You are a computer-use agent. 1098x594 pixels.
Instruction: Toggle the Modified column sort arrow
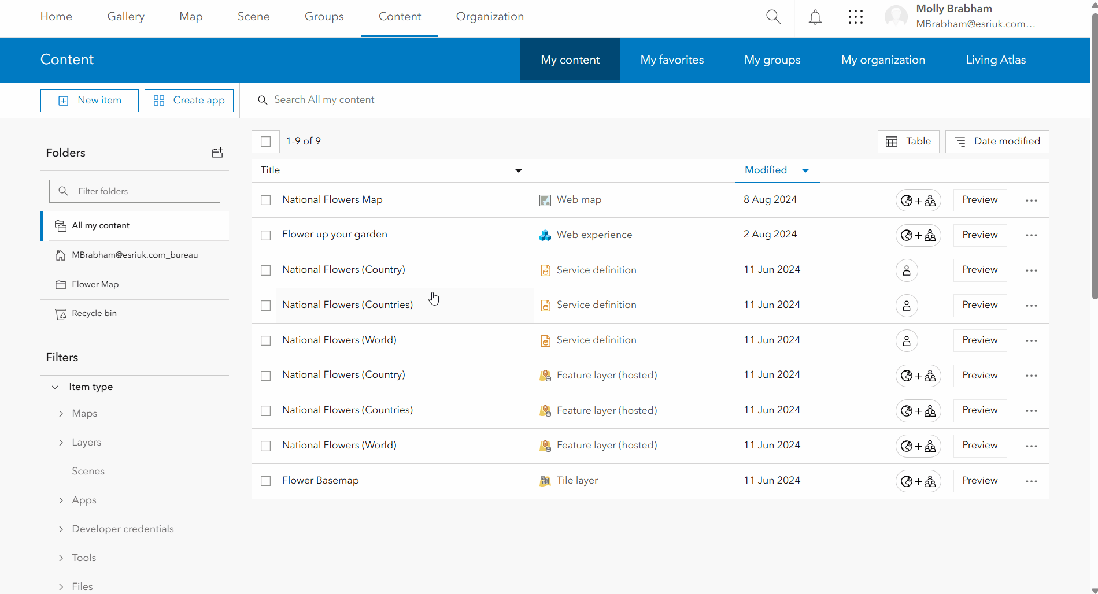tap(805, 170)
